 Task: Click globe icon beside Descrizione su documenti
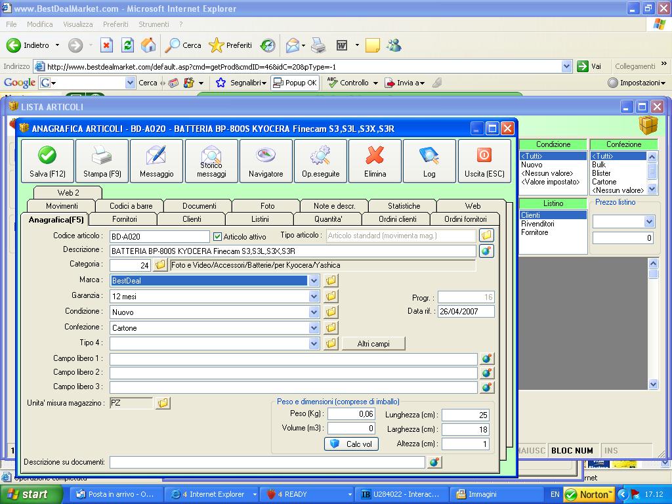point(434,462)
